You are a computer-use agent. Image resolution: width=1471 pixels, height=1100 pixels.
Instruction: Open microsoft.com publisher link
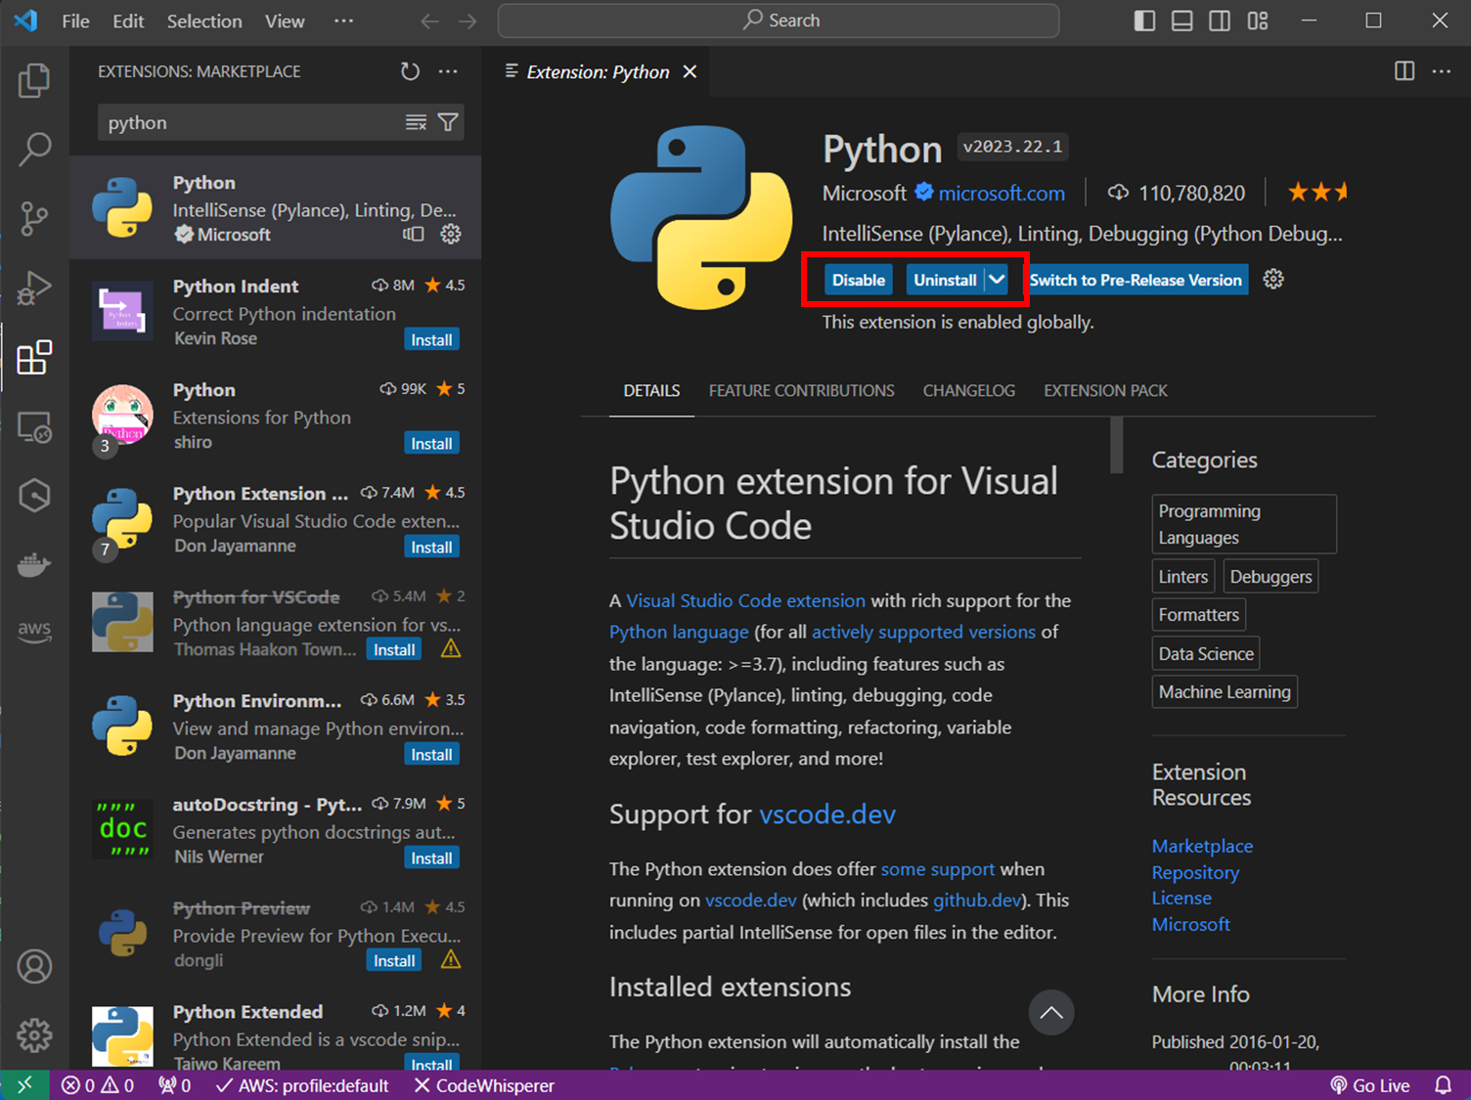point(1002,194)
